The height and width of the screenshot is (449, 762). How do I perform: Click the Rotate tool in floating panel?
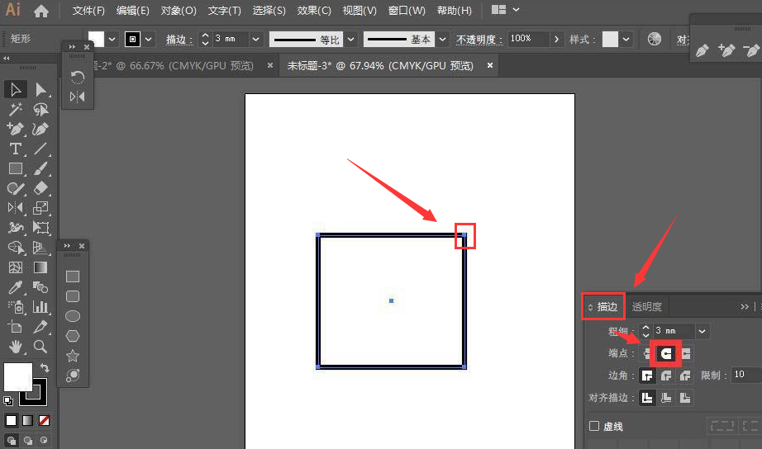coord(77,78)
